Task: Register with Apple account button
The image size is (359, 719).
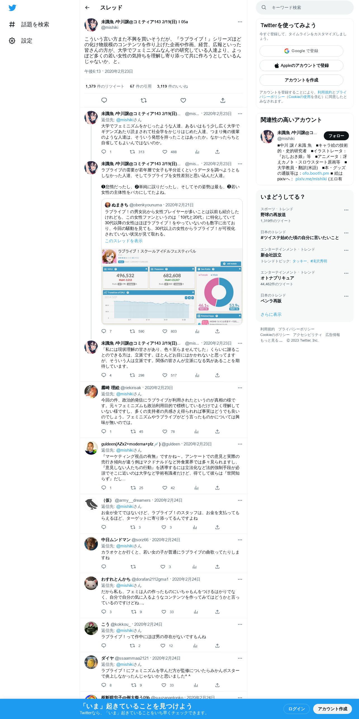Action: 301,66
